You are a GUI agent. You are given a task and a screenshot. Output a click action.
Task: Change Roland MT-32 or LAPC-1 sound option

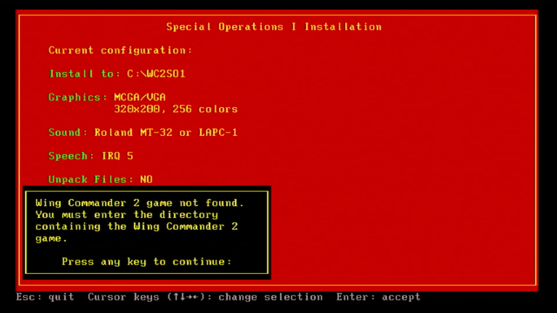(166, 132)
